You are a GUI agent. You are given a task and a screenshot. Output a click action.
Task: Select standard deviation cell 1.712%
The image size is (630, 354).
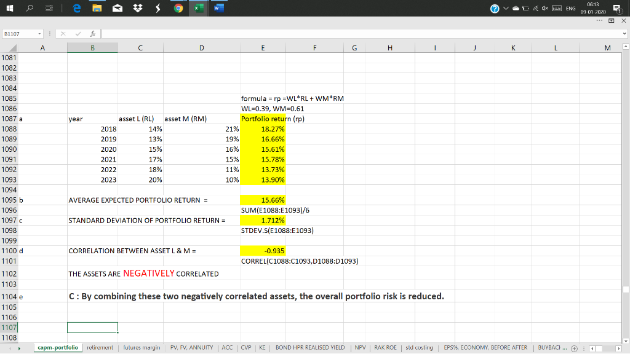pos(263,221)
